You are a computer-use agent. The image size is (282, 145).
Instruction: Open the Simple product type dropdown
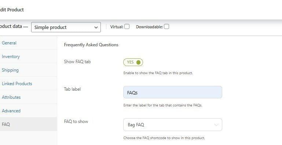[x=66, y=27]
